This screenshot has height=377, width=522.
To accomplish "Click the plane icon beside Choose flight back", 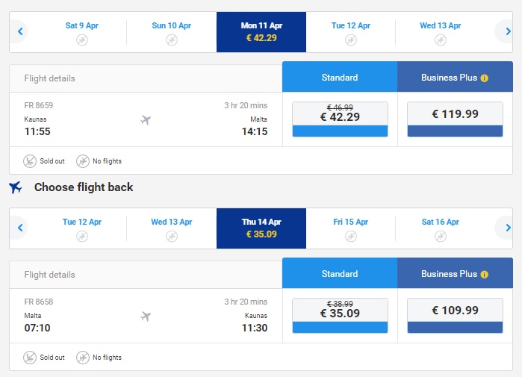I will tap(16, 187).
